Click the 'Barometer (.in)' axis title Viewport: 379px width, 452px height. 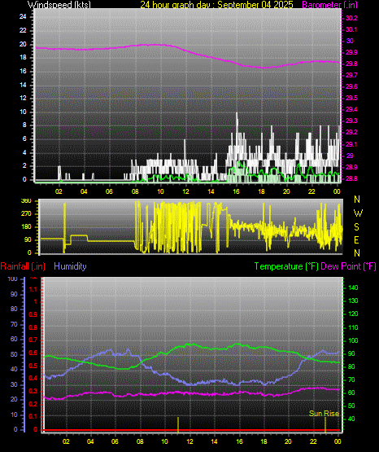pyautogui.click(x=329, y=5)
